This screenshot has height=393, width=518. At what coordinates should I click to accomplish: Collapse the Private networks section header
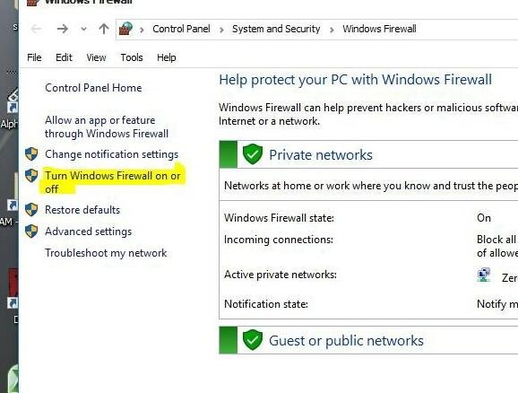[x=368, y=154]
